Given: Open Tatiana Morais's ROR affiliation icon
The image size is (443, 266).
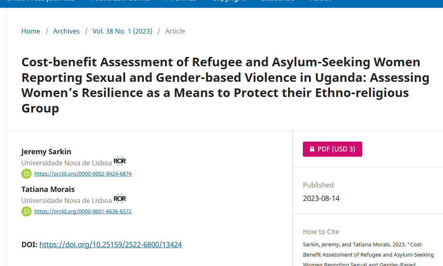Looking at the screenshot, I should click(120, 198).
